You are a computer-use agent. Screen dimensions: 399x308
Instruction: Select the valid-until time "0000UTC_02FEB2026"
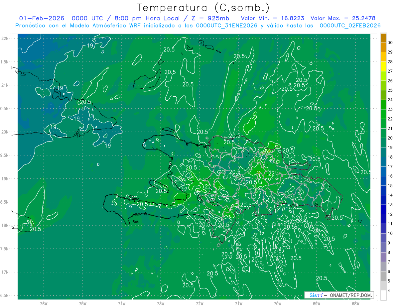coord(350,26)
